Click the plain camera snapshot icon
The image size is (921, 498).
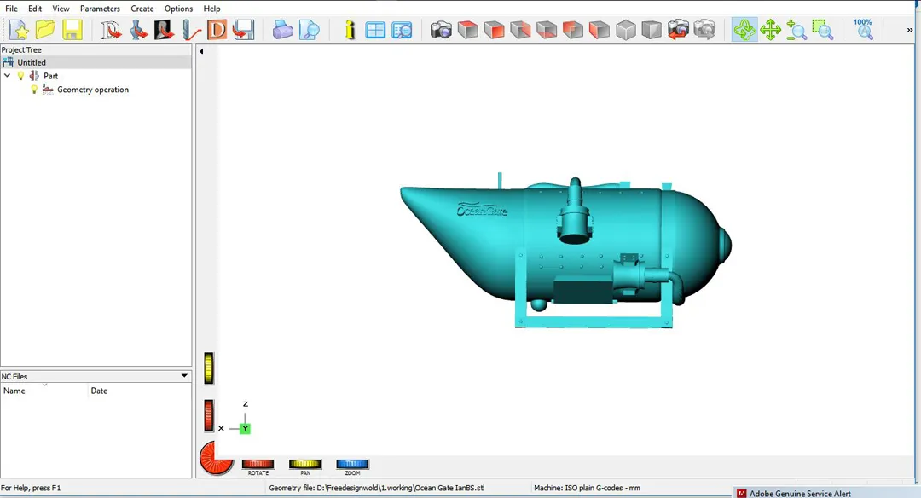click(x=441, y=29)
